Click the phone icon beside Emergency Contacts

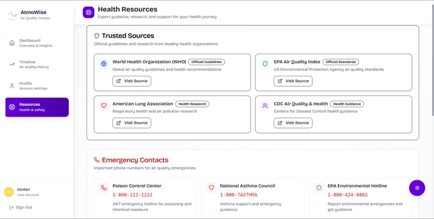click(97, 160)
